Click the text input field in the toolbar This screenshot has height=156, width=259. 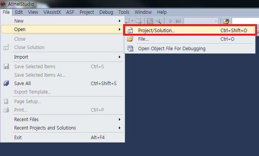click(245, 21)
